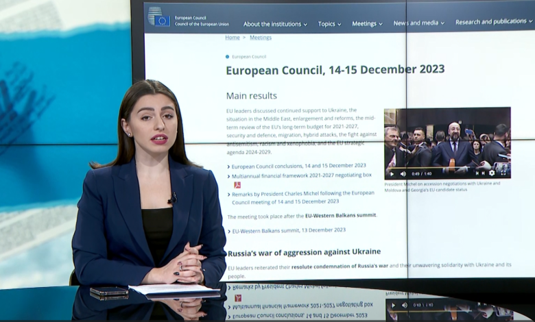Open Multiannual financial framework 2021-2027 negotiating box link
535x322 pixels.
coord(302,175)
